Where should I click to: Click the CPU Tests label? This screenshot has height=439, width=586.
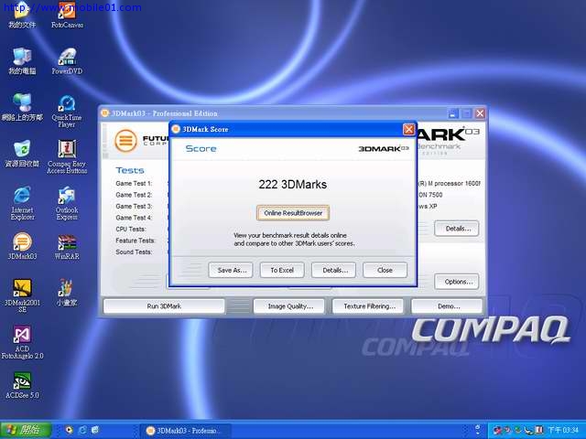click(131, 229)
